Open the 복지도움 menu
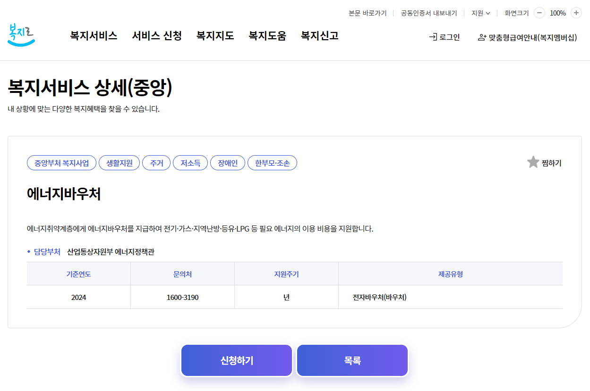This screenshot has height=391, width=590. pos(267,36)
